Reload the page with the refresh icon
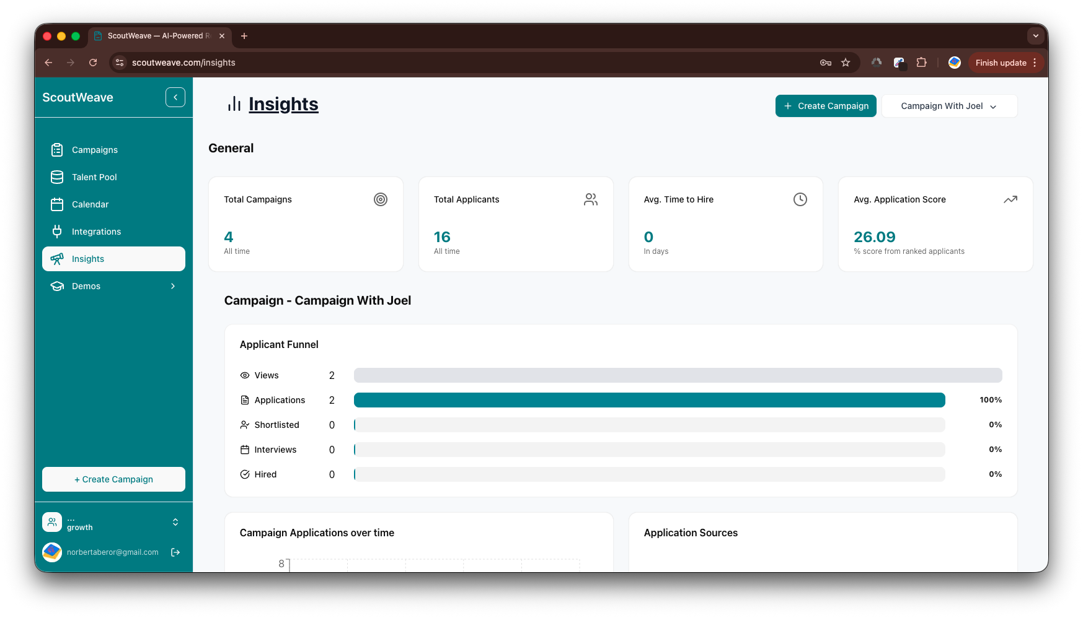 pos(93,63)
